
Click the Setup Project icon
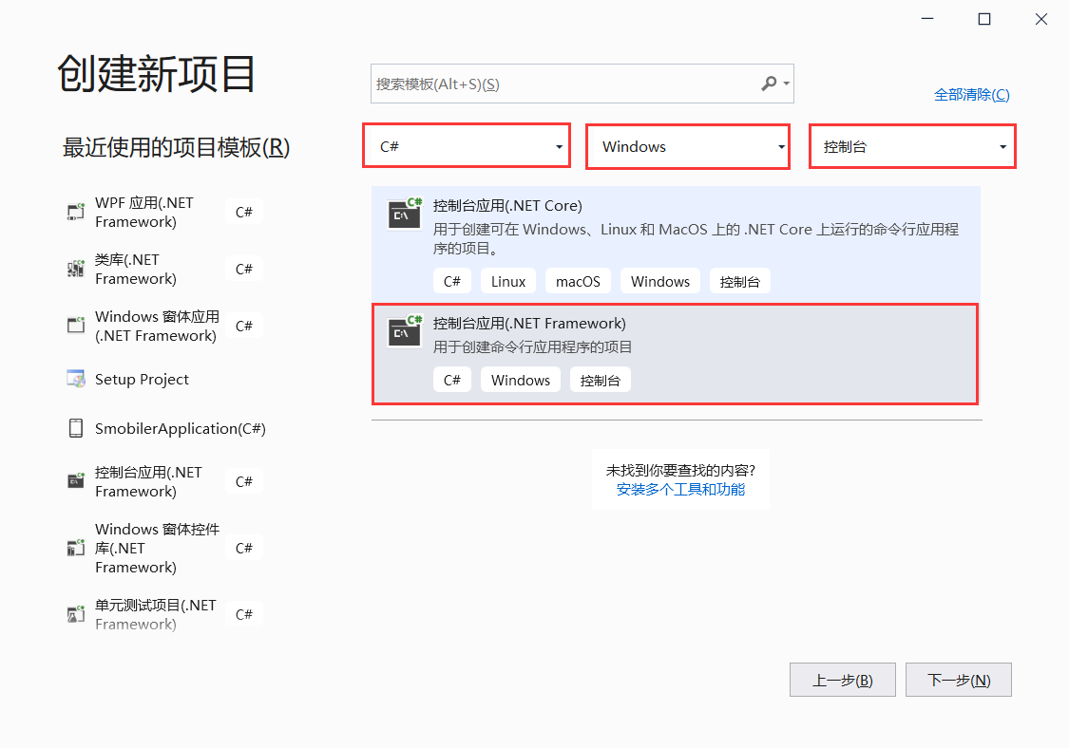74,379
